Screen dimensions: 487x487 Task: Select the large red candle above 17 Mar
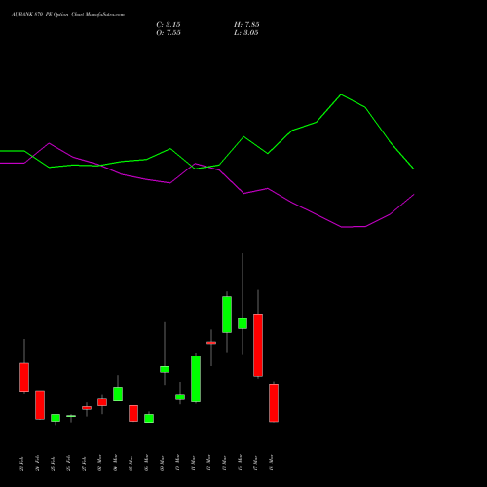click(x=258, y=345)
